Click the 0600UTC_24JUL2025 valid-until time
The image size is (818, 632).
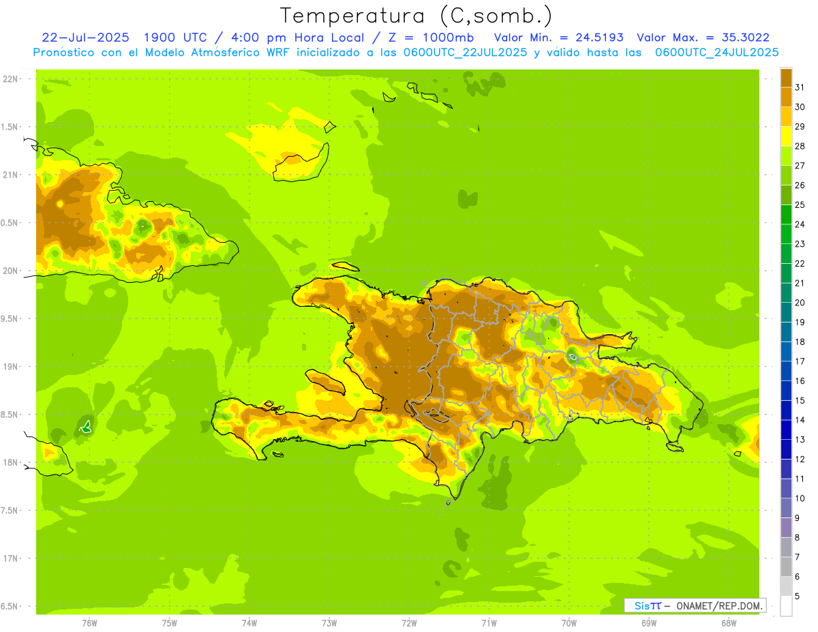pos(716,52)
